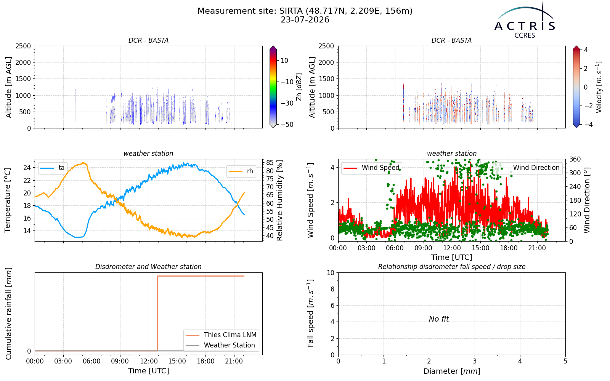Click the 'Wind Direction [°]' y-axis label

587,200
